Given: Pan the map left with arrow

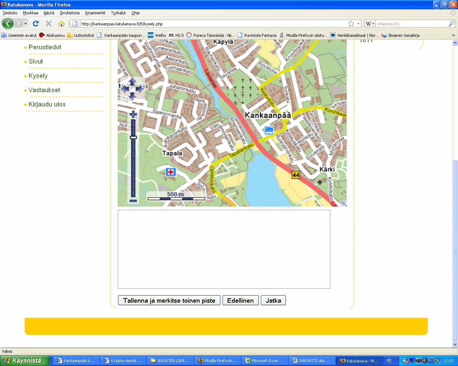Looking at the screenshot, I should 125,88.
